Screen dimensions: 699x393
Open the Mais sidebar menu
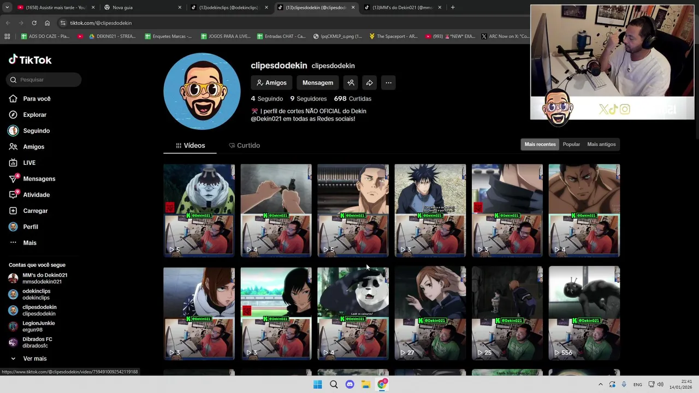23,243
